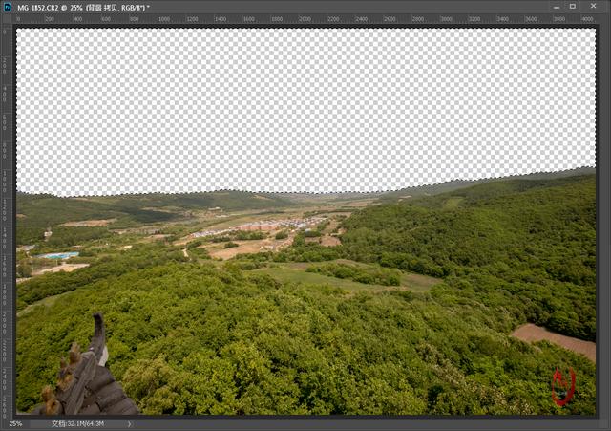Click the blue swimming pool in the photo

pos(60,255)
